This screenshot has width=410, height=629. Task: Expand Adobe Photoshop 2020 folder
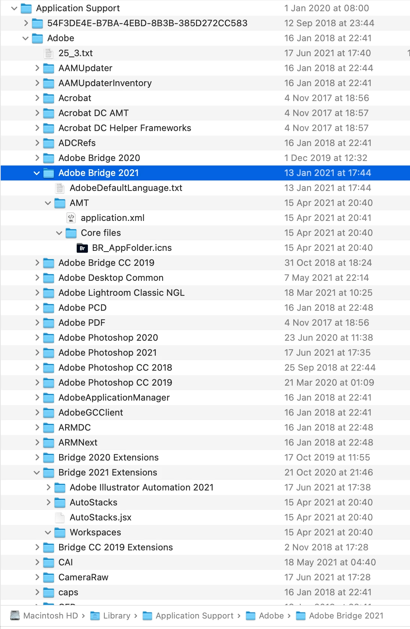coord(37,338)
